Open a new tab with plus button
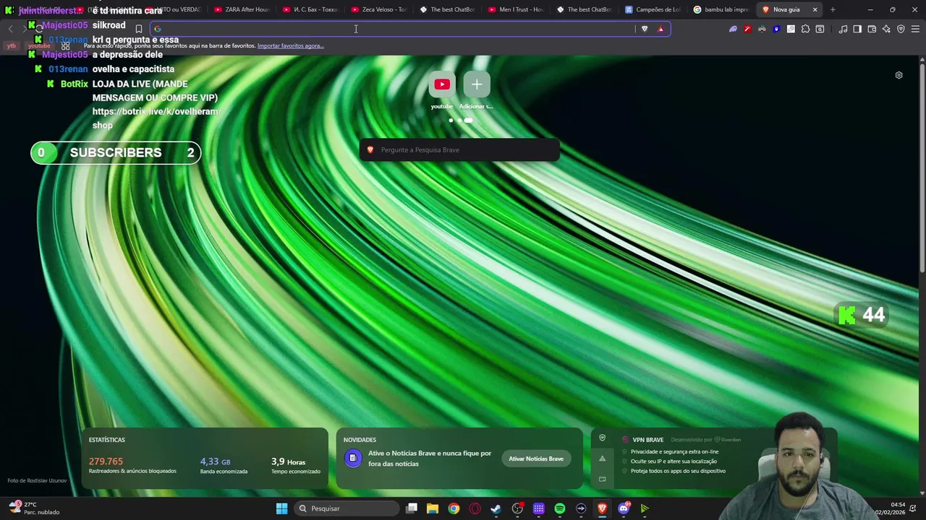Screen dimensions: 926x520 (833, 9)
